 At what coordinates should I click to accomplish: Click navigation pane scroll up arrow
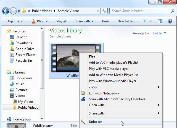pos(42,28)
